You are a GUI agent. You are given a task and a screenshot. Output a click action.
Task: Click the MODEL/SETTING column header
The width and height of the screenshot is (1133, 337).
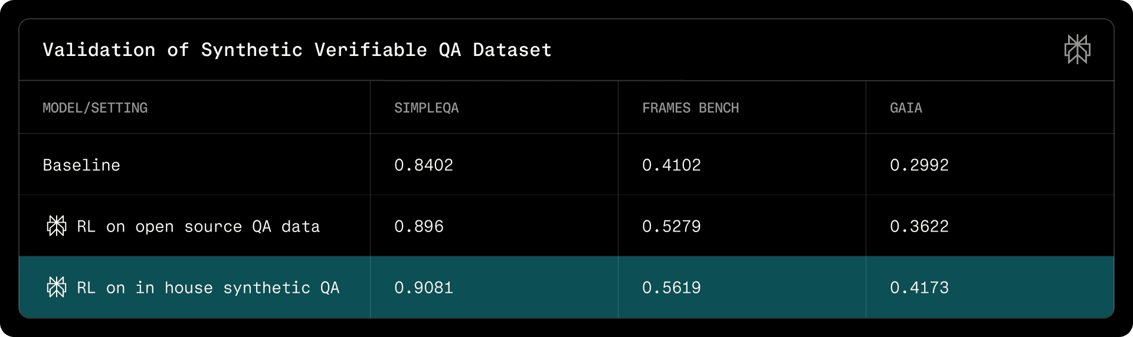[x=95, y=108]
